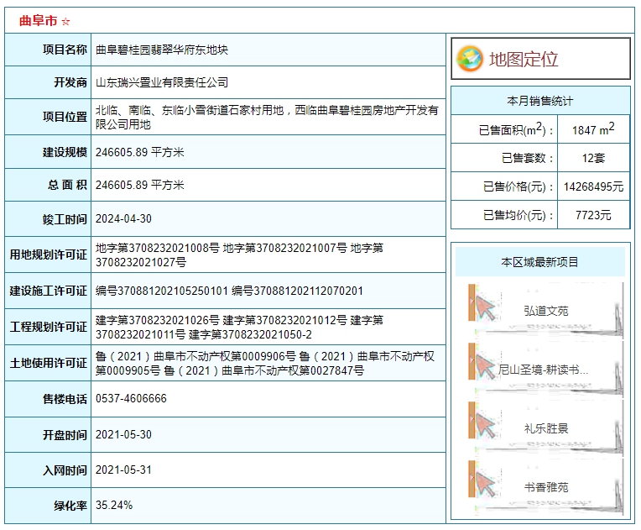This screenshot has width=641, height=530.
Task: Click the 土地使用许可证 certificate text
Action: (x=265, y=364)
